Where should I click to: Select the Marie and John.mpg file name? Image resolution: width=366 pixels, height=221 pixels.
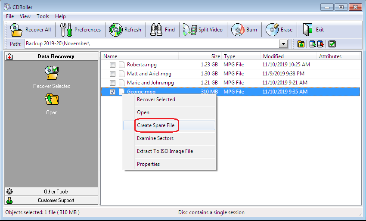[150, 83]
